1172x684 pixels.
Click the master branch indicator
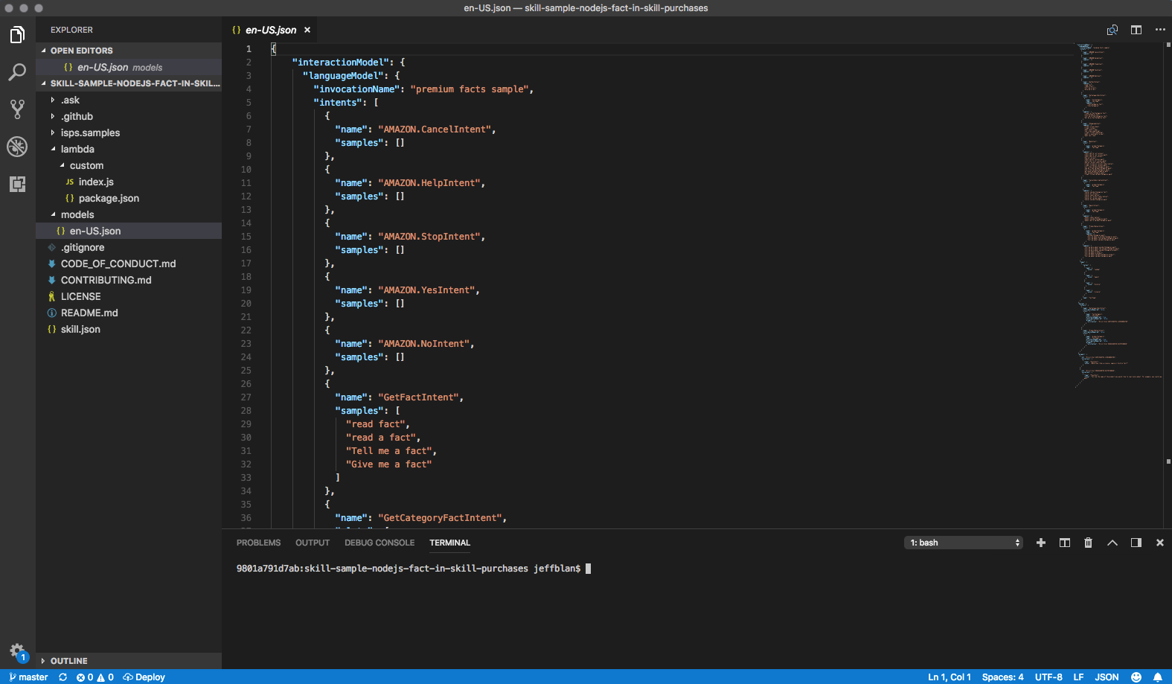(28, 677)
